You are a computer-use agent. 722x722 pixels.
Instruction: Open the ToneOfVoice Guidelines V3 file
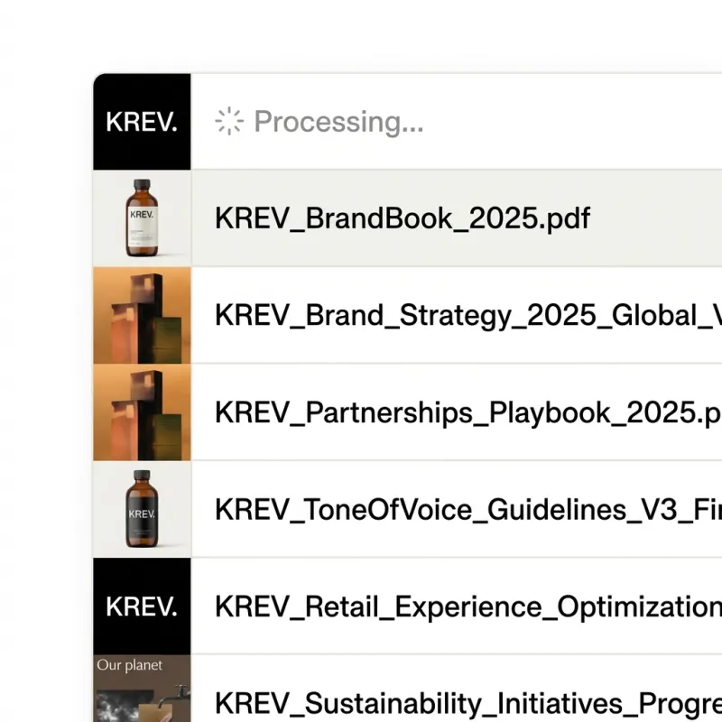(x=451, y=509)
